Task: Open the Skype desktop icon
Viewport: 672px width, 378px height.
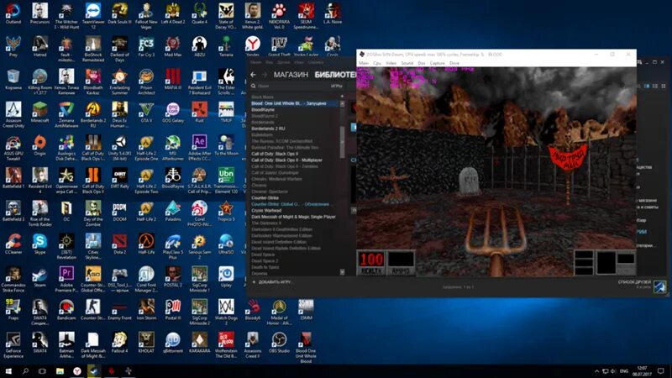Action: click(x=39, y=244)
